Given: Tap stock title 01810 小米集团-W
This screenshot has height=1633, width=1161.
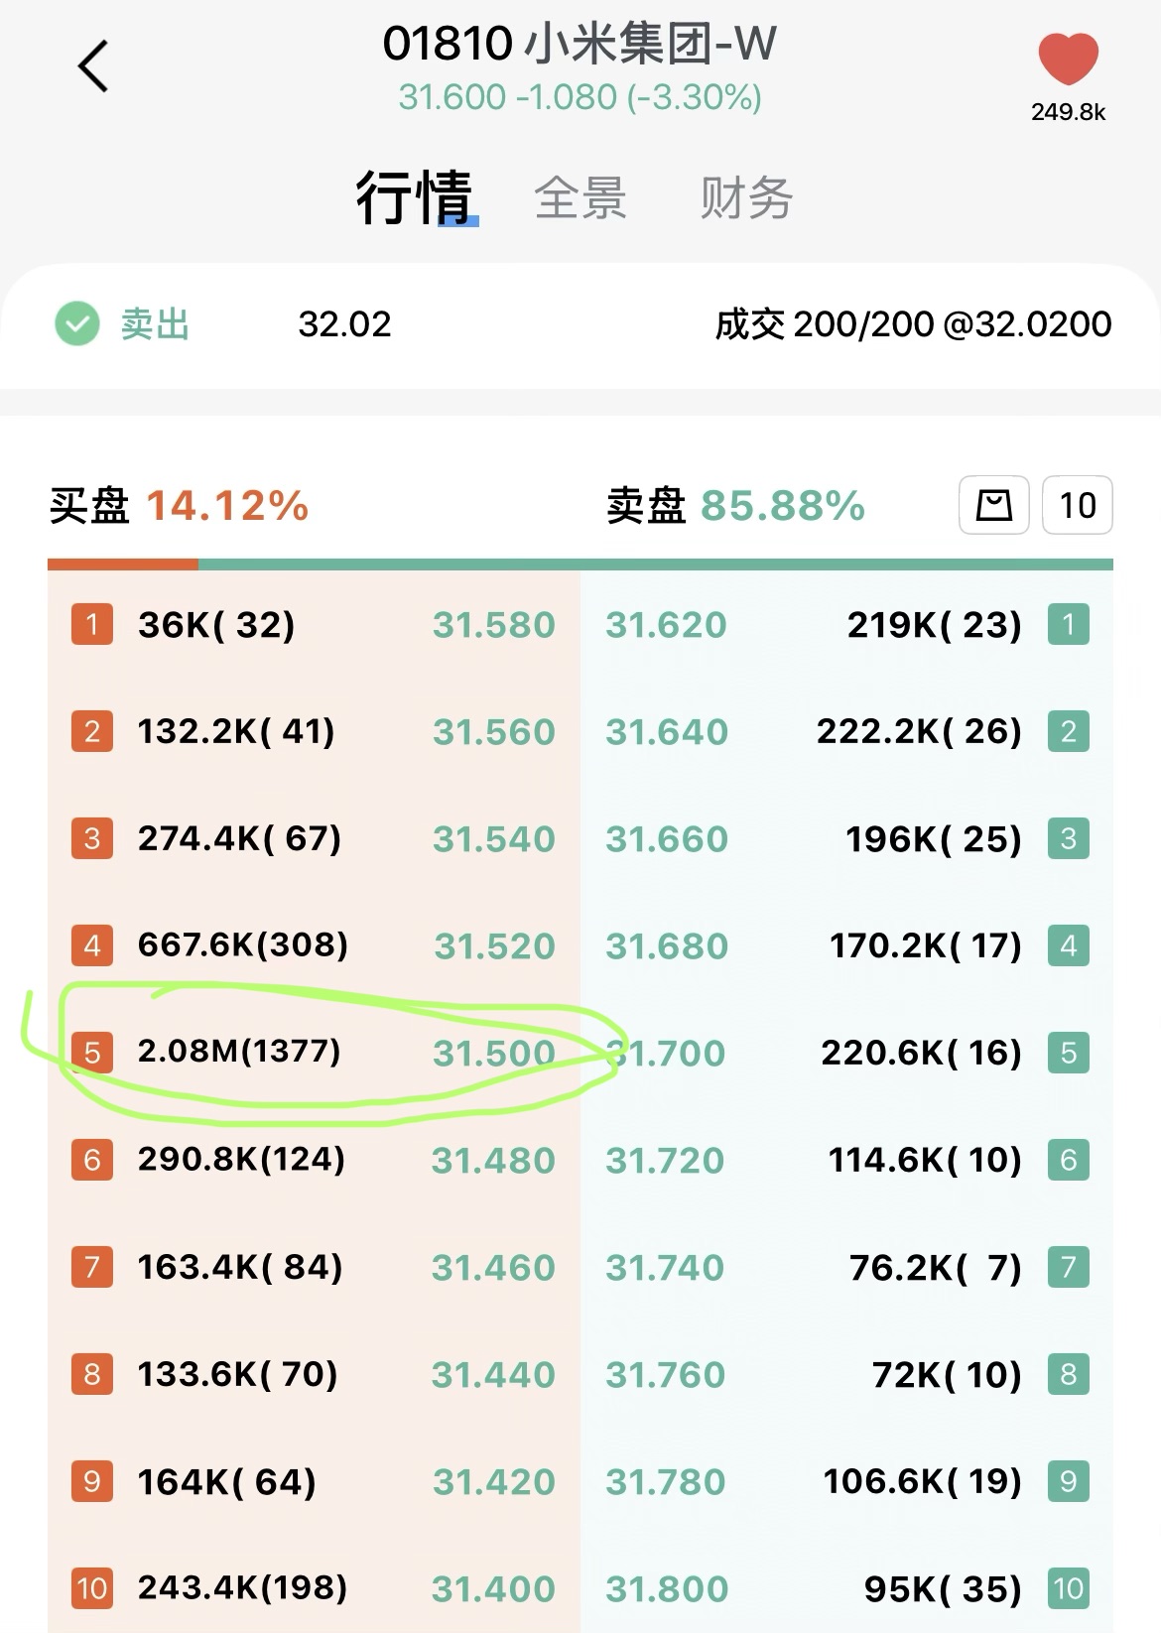Looking at the screenshot, I should click(x=580, y=44).
